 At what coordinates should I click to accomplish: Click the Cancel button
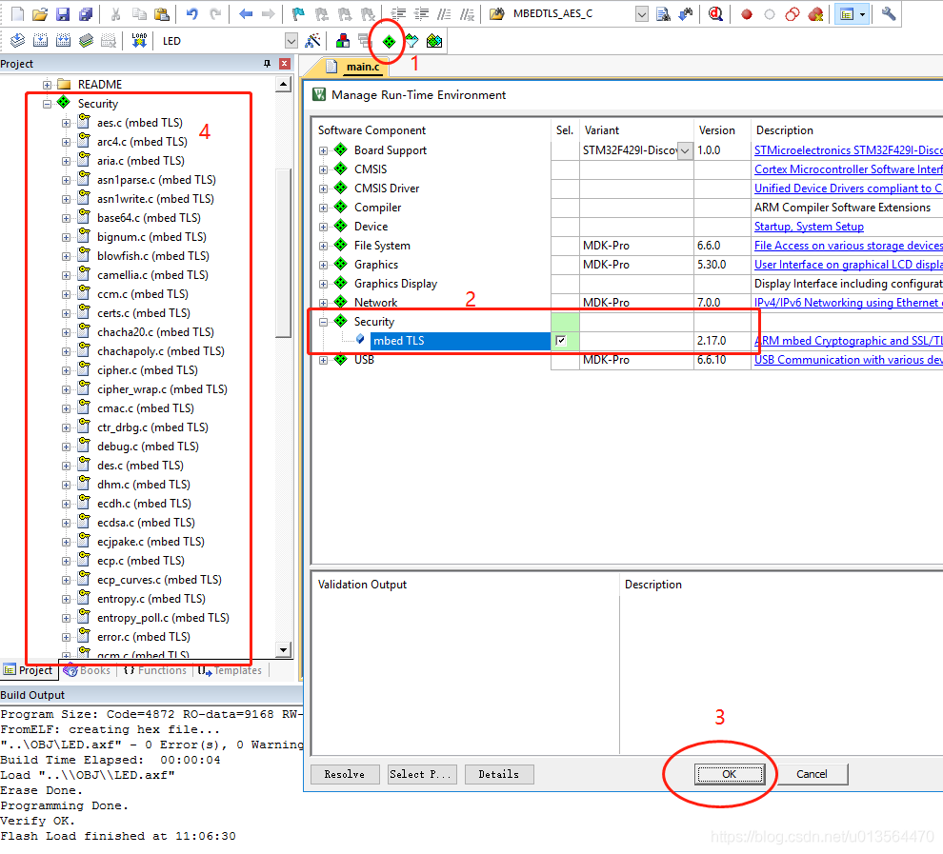pos(812,774)
